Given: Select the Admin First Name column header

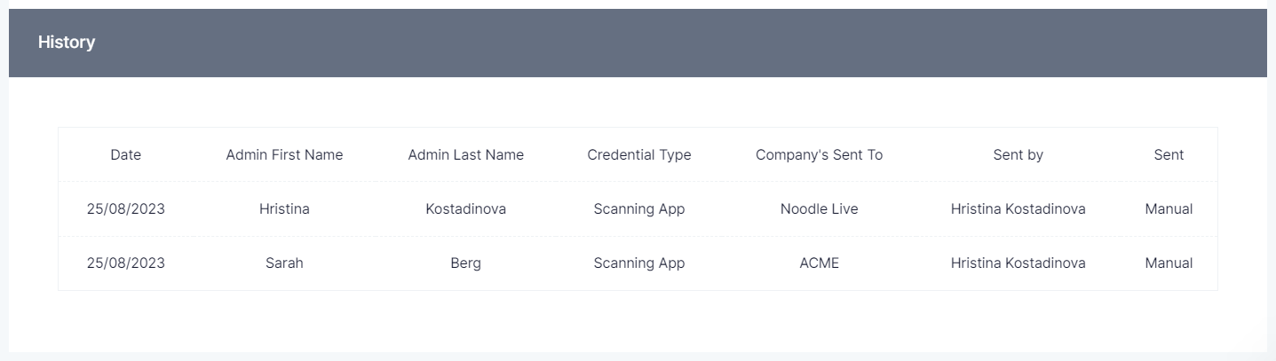Looking at the screenshot, I should point(284,155).
